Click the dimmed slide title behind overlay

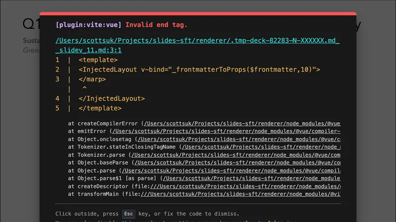(31, 25)
